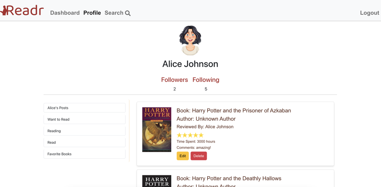Viewport: 381px width, 187px height.
Task: Click the following count 5
Action: tap(206, 89)
